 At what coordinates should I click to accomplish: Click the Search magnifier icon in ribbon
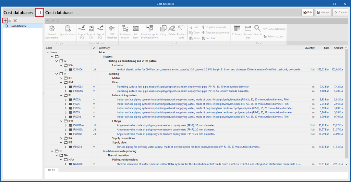257,29
